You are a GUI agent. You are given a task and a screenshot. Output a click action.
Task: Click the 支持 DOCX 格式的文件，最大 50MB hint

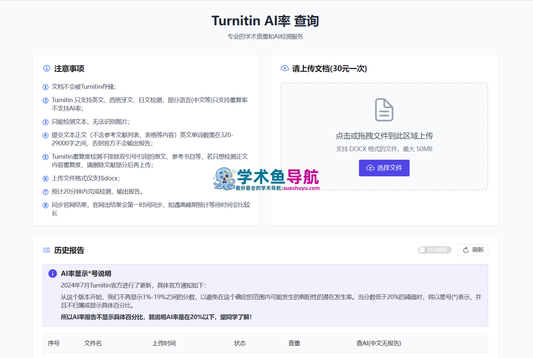click(384, 149)
